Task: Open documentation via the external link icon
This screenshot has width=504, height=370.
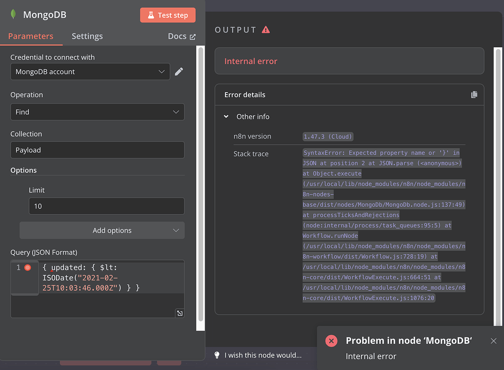Action: [192, 36]
